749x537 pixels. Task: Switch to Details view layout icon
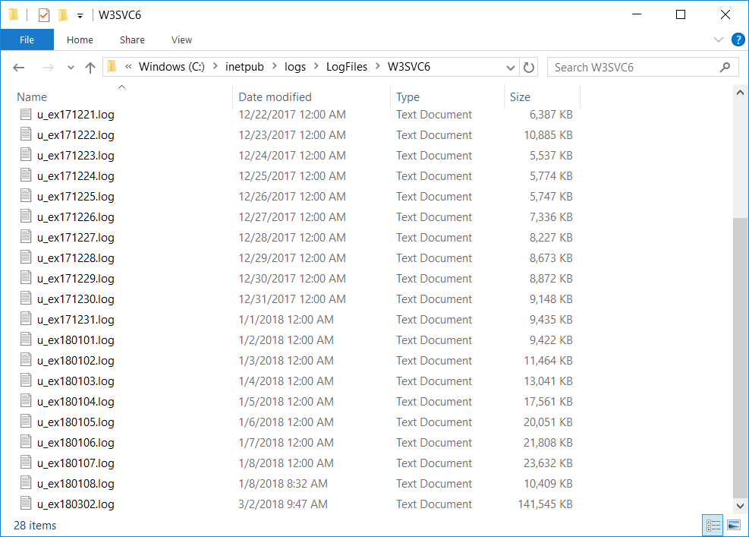click(x=713, y=526)
